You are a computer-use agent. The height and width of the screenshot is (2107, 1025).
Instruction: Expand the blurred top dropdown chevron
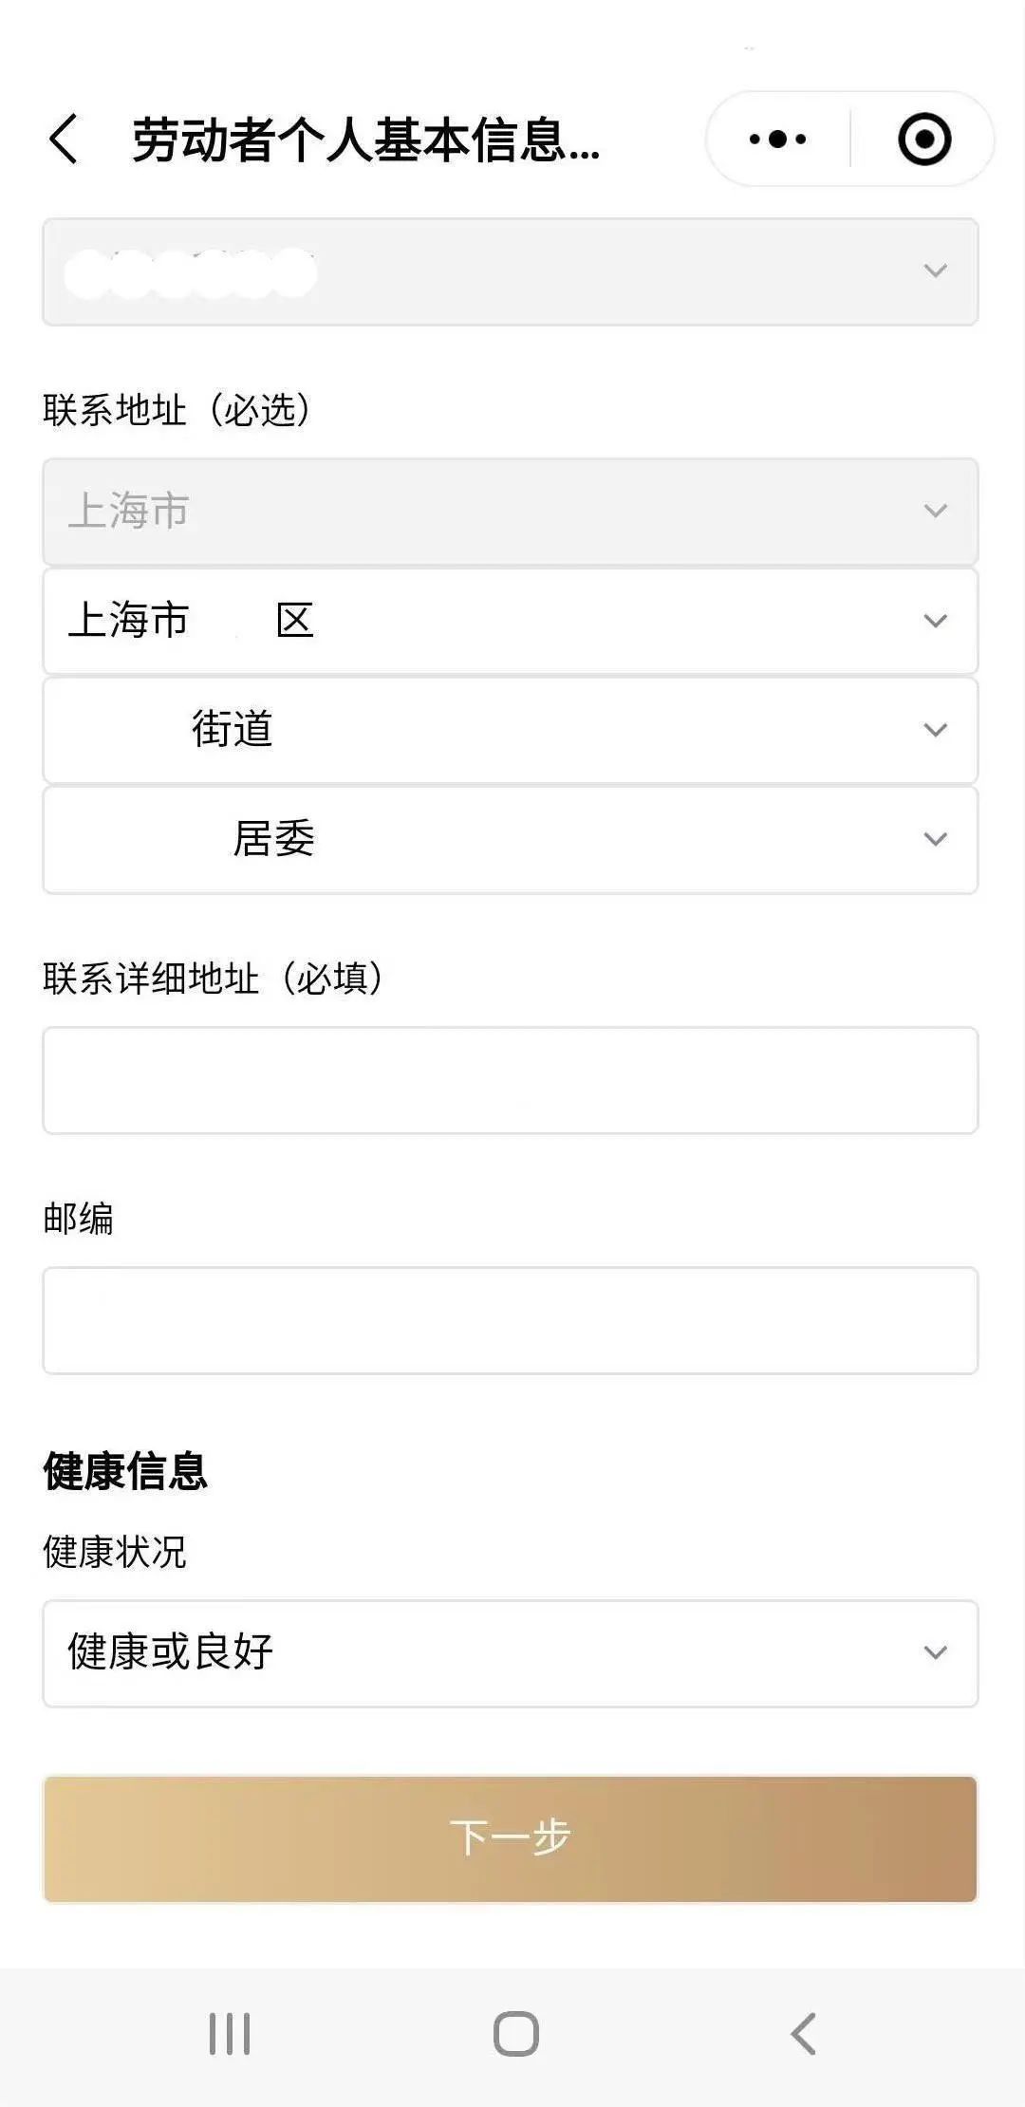coord(935,271)
